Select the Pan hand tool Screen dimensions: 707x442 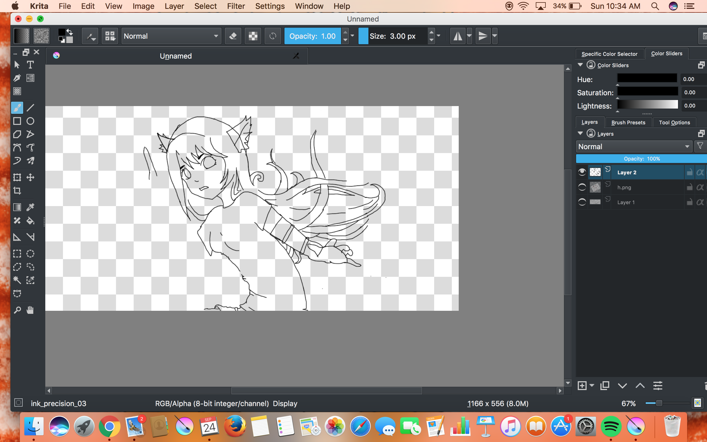[30, 310]
